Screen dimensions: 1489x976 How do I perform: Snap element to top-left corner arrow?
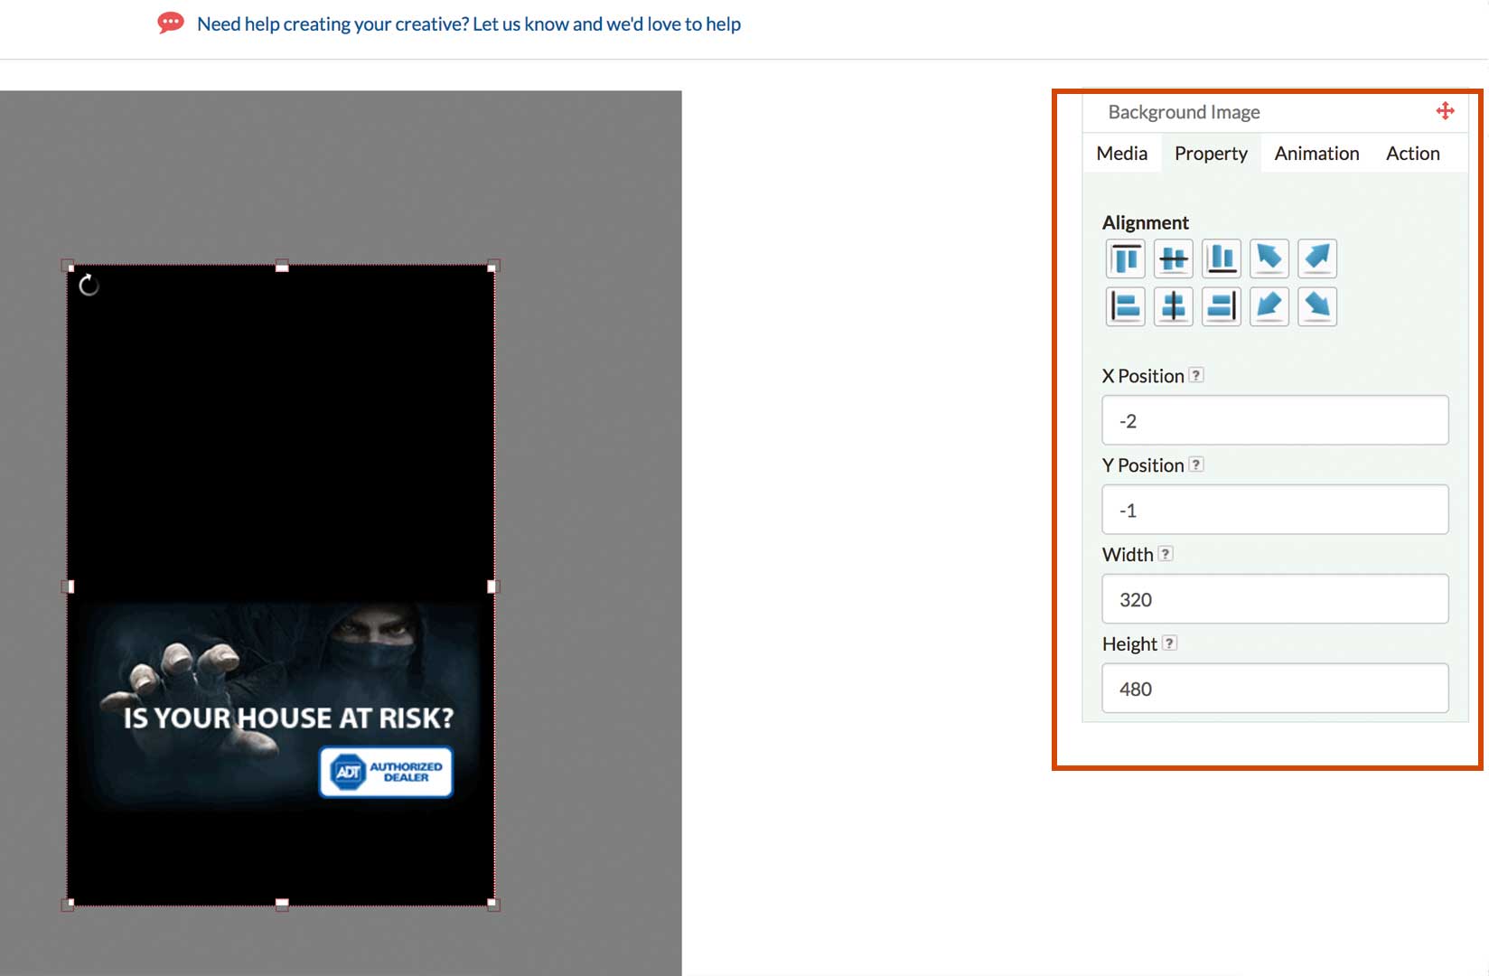(1269, 259)
